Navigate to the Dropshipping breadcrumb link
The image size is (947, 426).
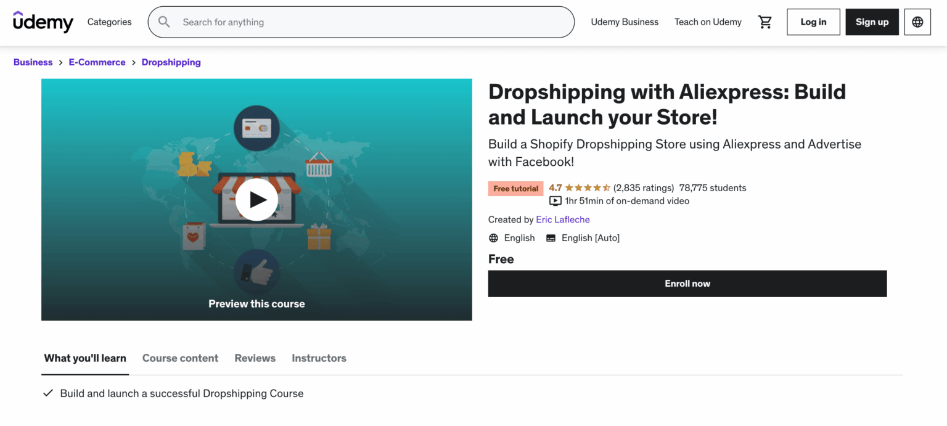[171, 62]
